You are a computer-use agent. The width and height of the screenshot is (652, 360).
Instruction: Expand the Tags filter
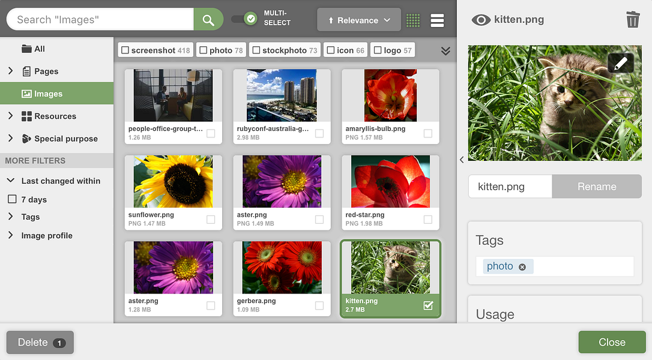10,217
